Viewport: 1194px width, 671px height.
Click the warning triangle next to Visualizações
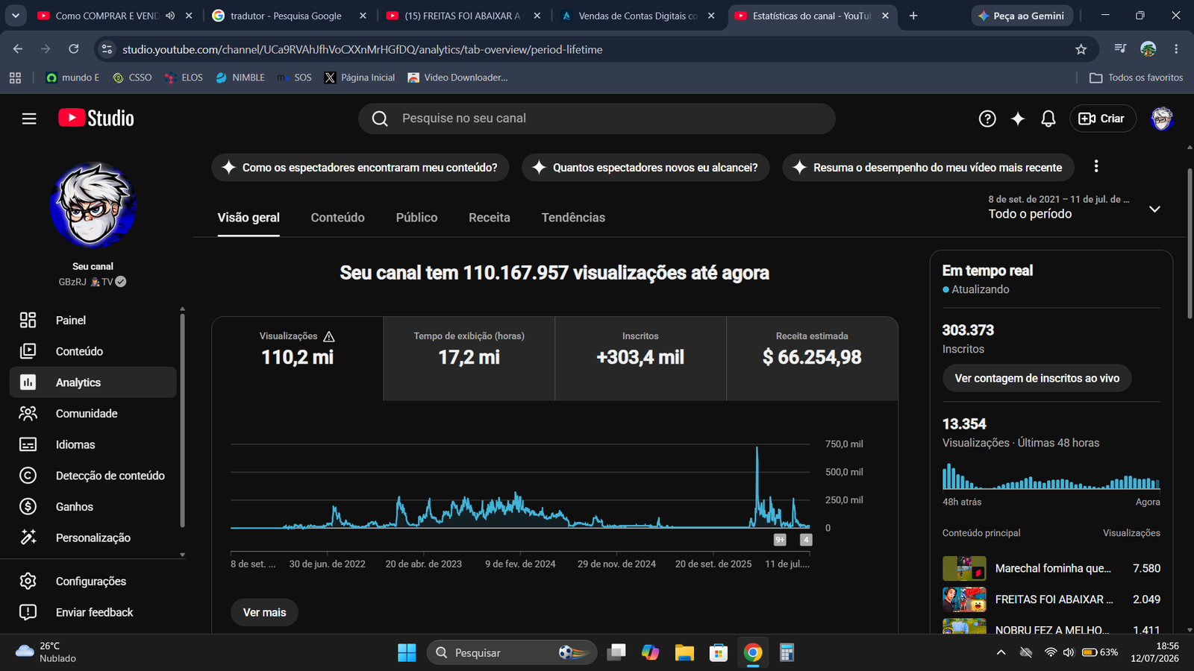point(329,336)
